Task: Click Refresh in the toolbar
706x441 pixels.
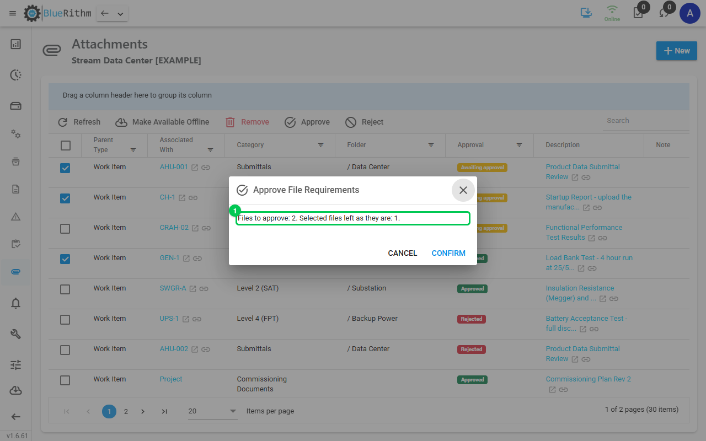Action: [x=79, y=122]
